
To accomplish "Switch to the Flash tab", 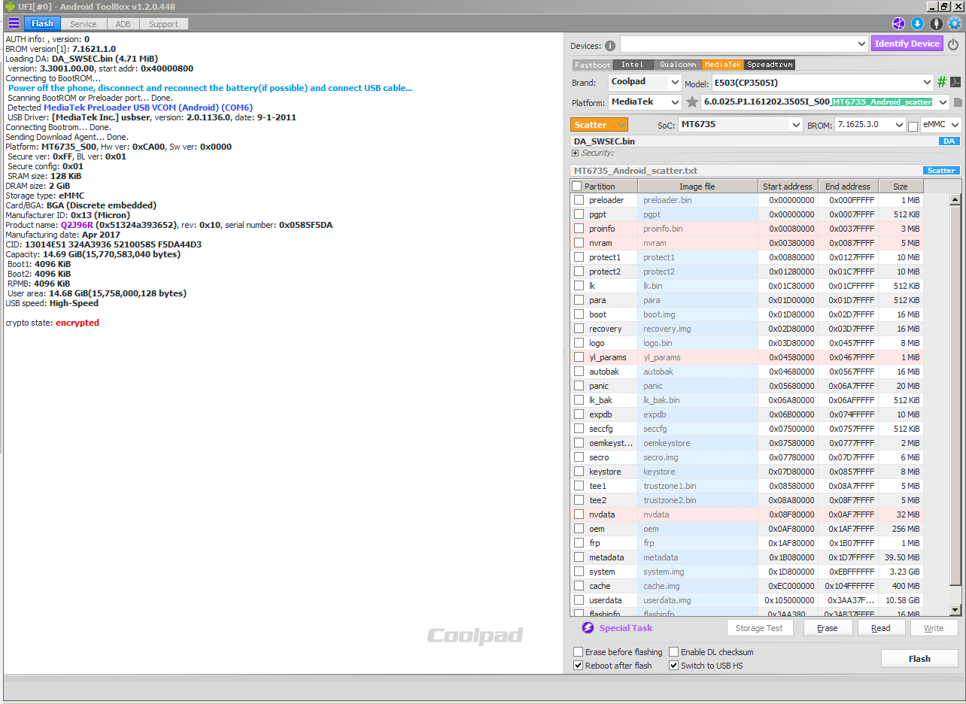I will coord(42,23).
